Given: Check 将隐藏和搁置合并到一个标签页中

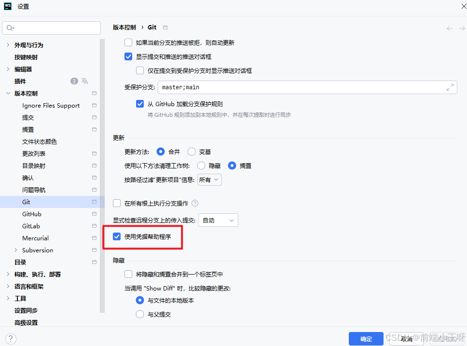Looking at the screenshot, I should (128, 274).
